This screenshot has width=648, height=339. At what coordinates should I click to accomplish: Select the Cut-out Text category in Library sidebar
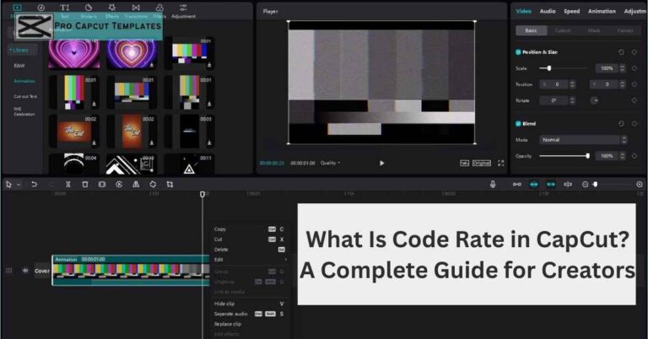coord(25,96)
